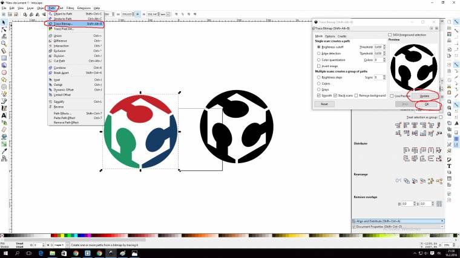460x258 pixels.
Task: Enable Remove background checkbox
Action: point(356,95)
